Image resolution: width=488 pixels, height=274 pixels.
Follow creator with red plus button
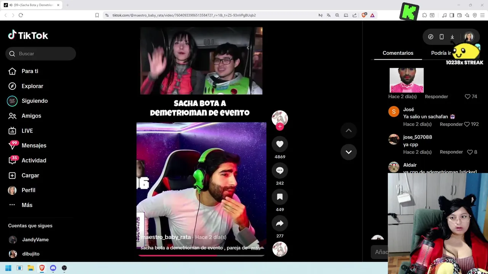tap(280, 127)
